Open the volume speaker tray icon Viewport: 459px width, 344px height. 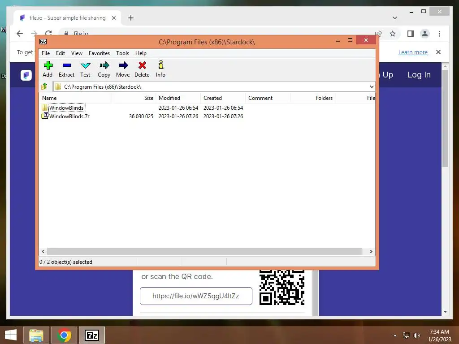point(417,335)
